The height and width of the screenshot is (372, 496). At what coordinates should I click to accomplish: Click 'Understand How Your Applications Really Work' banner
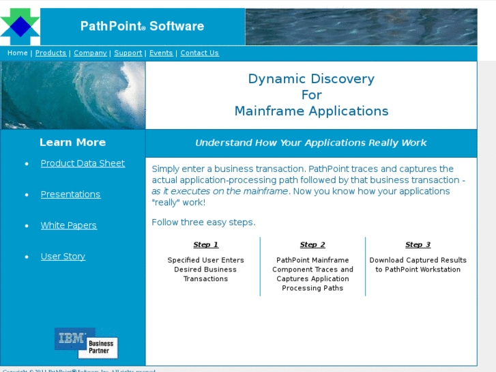pyautogui.click(x=311, y=143)
